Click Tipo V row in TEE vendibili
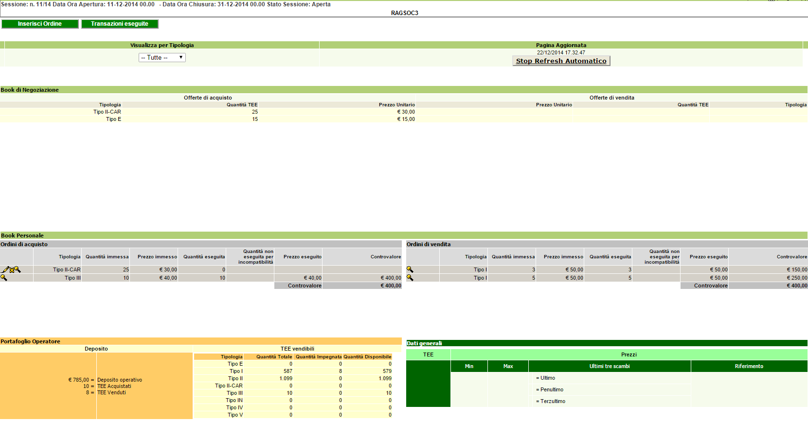Screen dimensions: 808x421 pyautogui.click(x=293, y=415)
